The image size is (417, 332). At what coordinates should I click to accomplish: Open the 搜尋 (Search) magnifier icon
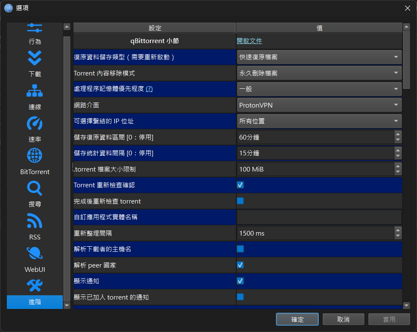[x=35, y=188]
